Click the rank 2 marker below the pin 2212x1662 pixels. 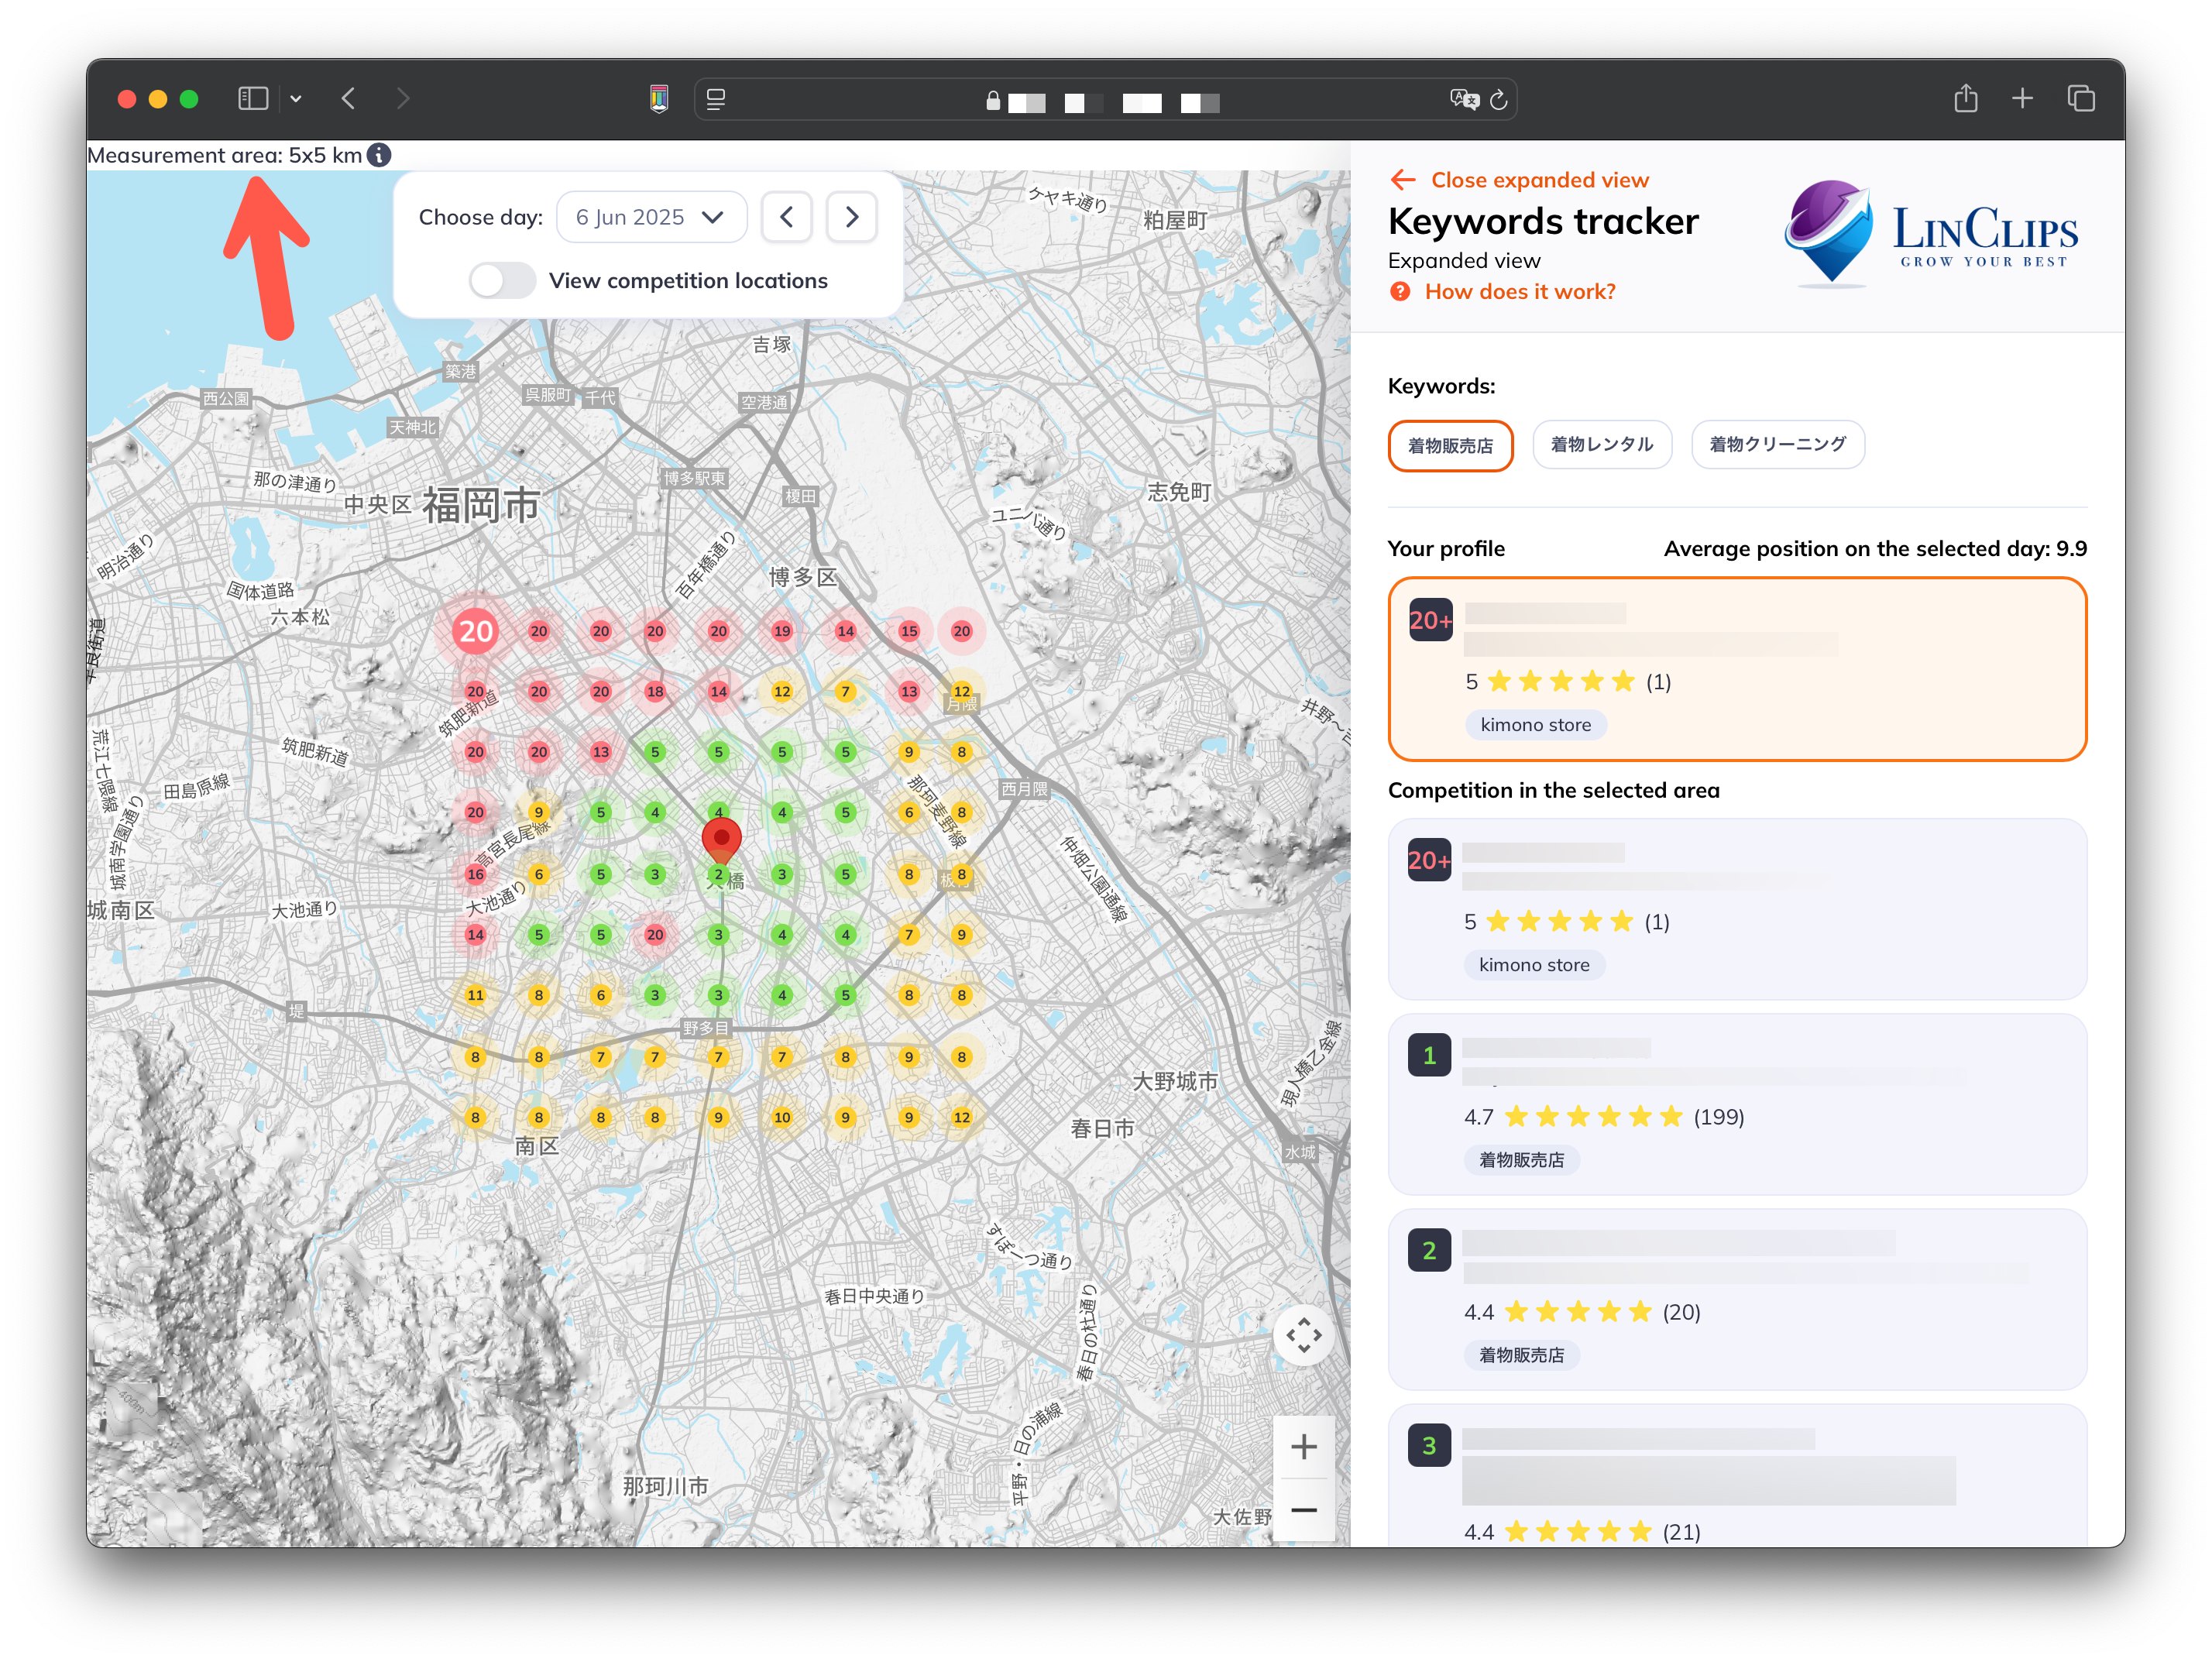(718, 874)
